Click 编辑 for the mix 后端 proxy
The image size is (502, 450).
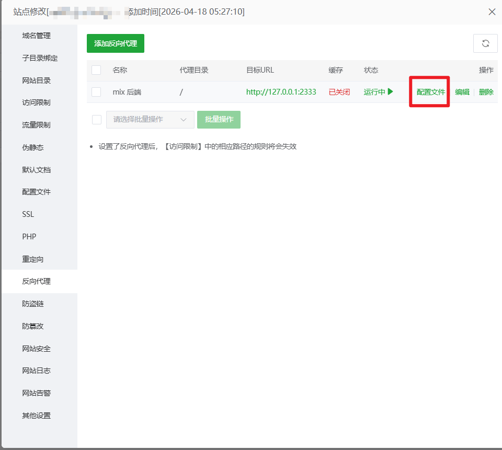(x=462, y=92)
